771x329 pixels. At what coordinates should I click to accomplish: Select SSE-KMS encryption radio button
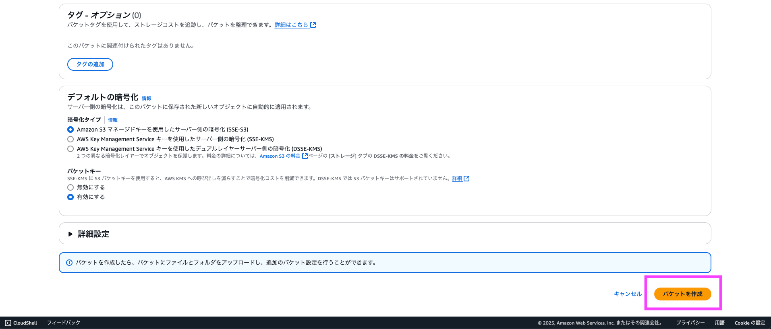[x=70, y=139]
